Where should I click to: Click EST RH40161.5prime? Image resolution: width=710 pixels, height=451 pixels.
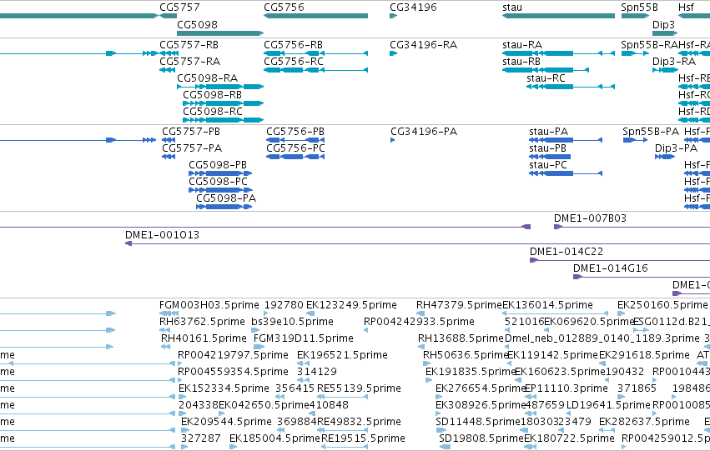204,338
